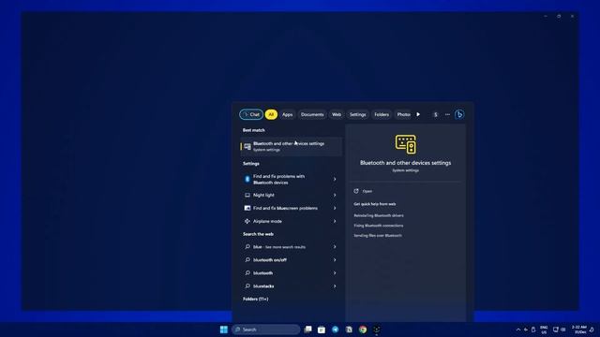The image size is (600, 337).
Task: Open Bing chat icon in search panel
Action: click(x=459, y=114)
